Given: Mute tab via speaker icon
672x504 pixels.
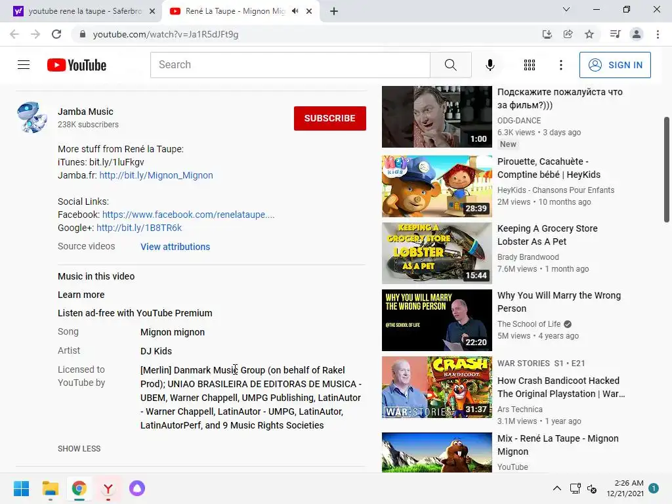Looking at the screenshot, I should tap(295, 11).
